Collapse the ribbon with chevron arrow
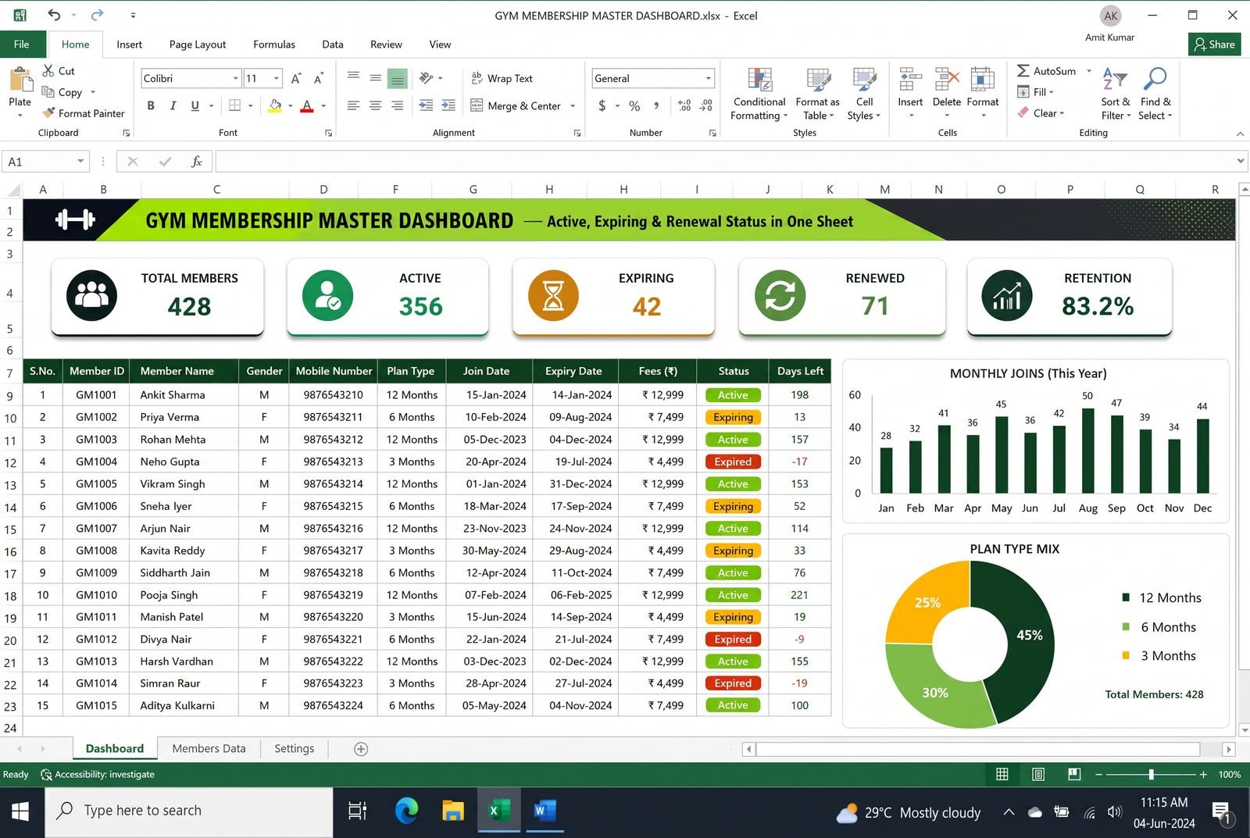1250x838 pixels. coord(1240,134)
